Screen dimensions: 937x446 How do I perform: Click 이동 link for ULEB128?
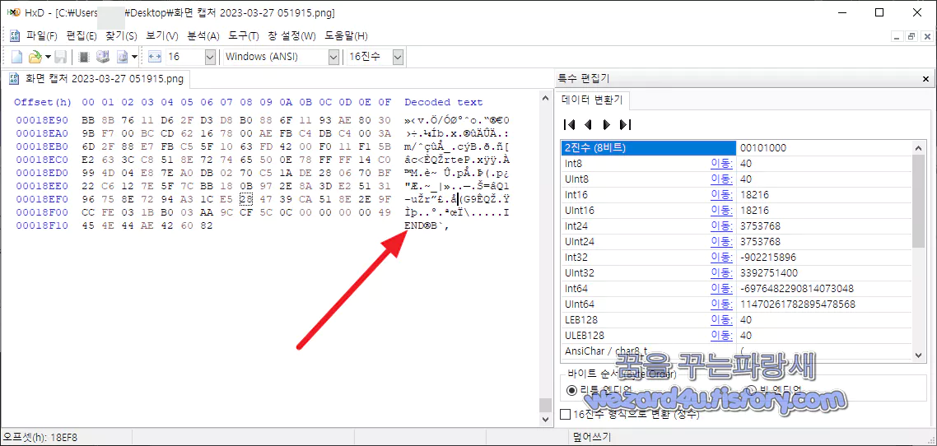click(722, 336)
